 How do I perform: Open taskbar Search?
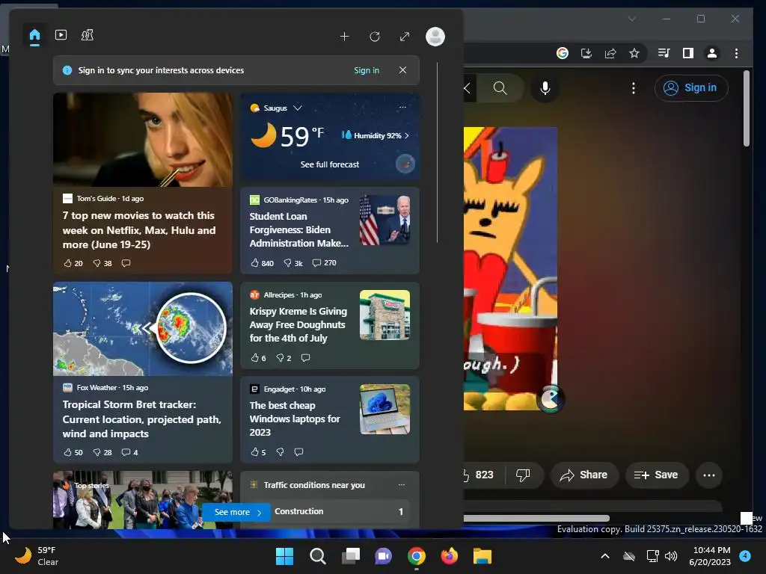coord(317,556)
